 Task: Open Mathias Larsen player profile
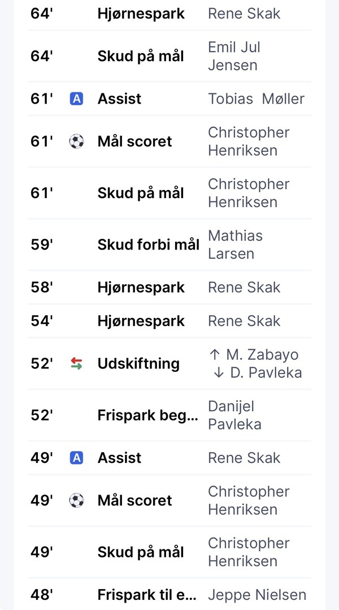(235, 244)
